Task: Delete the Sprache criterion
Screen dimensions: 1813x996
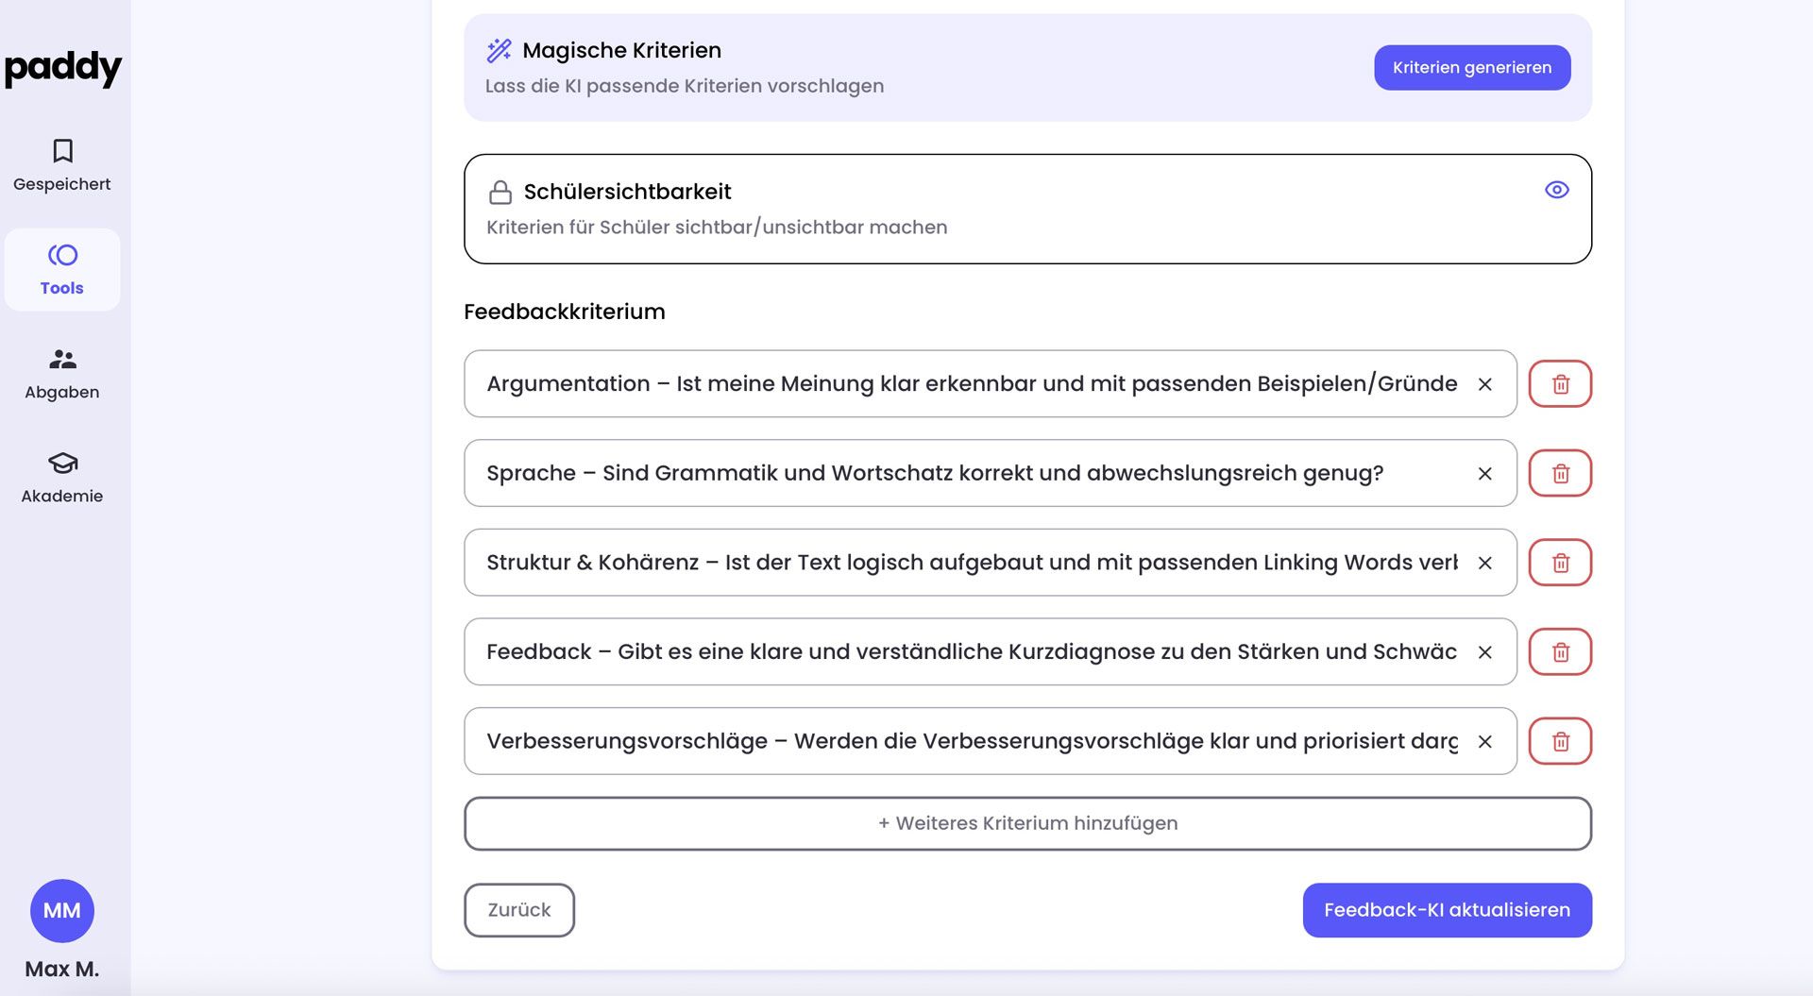Action: (x=1561, y=473)
